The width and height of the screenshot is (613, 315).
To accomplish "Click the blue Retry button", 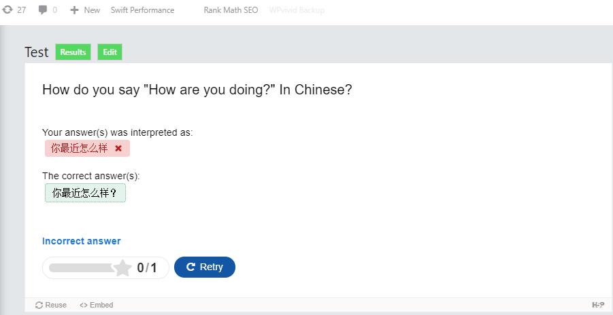I will click(x=205, y=267).
